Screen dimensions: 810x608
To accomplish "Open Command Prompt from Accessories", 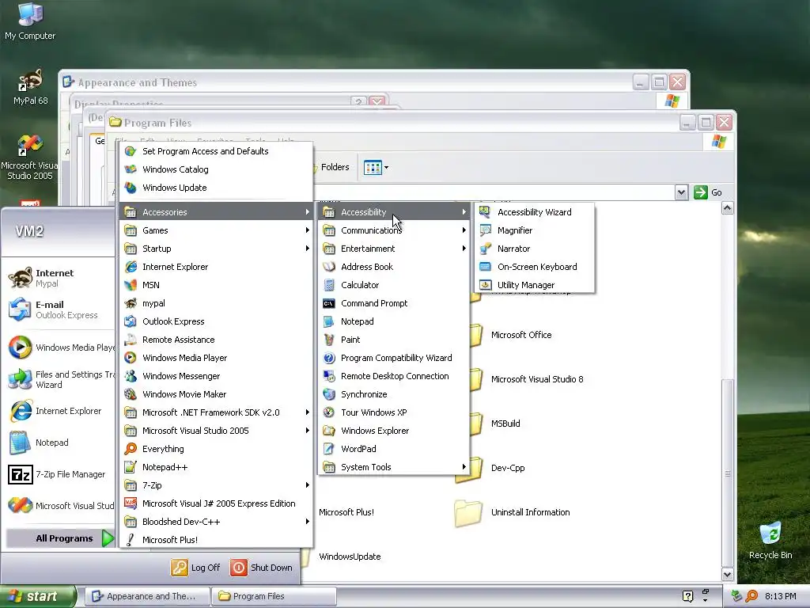I will tap(394, 303).
